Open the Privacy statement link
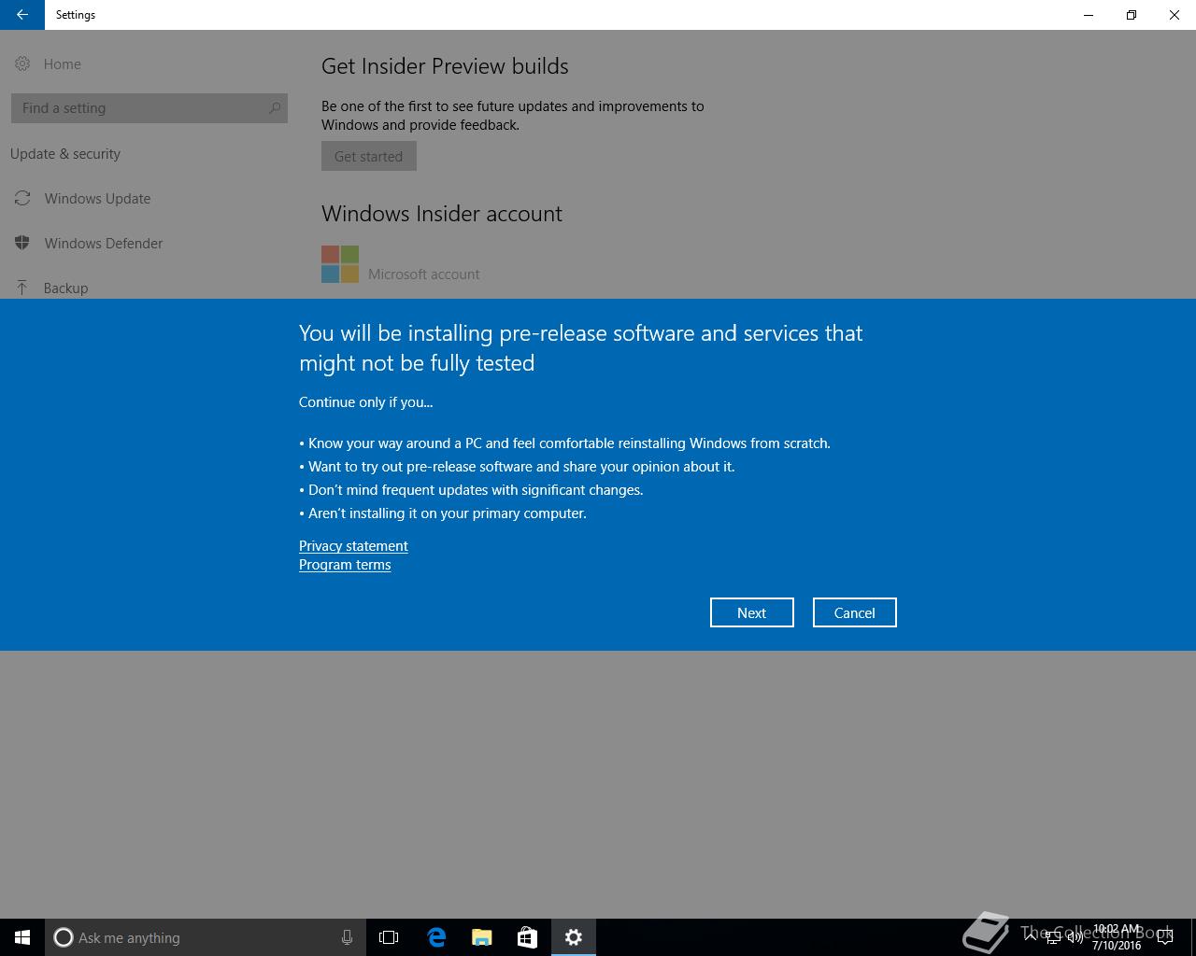Image resolution: width=1196 pixels, height=956 pixels. tap(353, 546)
